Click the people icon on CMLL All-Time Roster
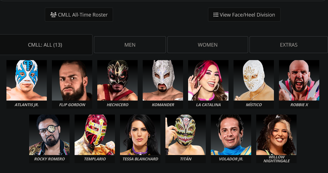This screenshot has width=328, height=173. (53, 15)
